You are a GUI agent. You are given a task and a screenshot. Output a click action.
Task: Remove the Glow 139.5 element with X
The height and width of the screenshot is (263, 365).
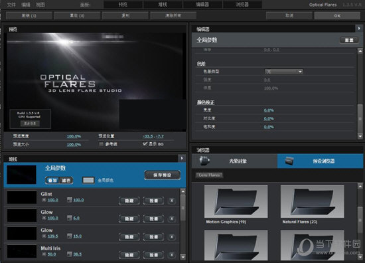click(172, 237)
